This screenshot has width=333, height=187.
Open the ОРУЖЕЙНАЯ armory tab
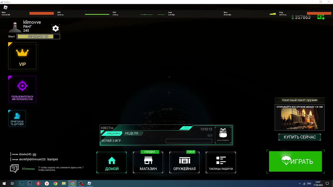[184, 163]
